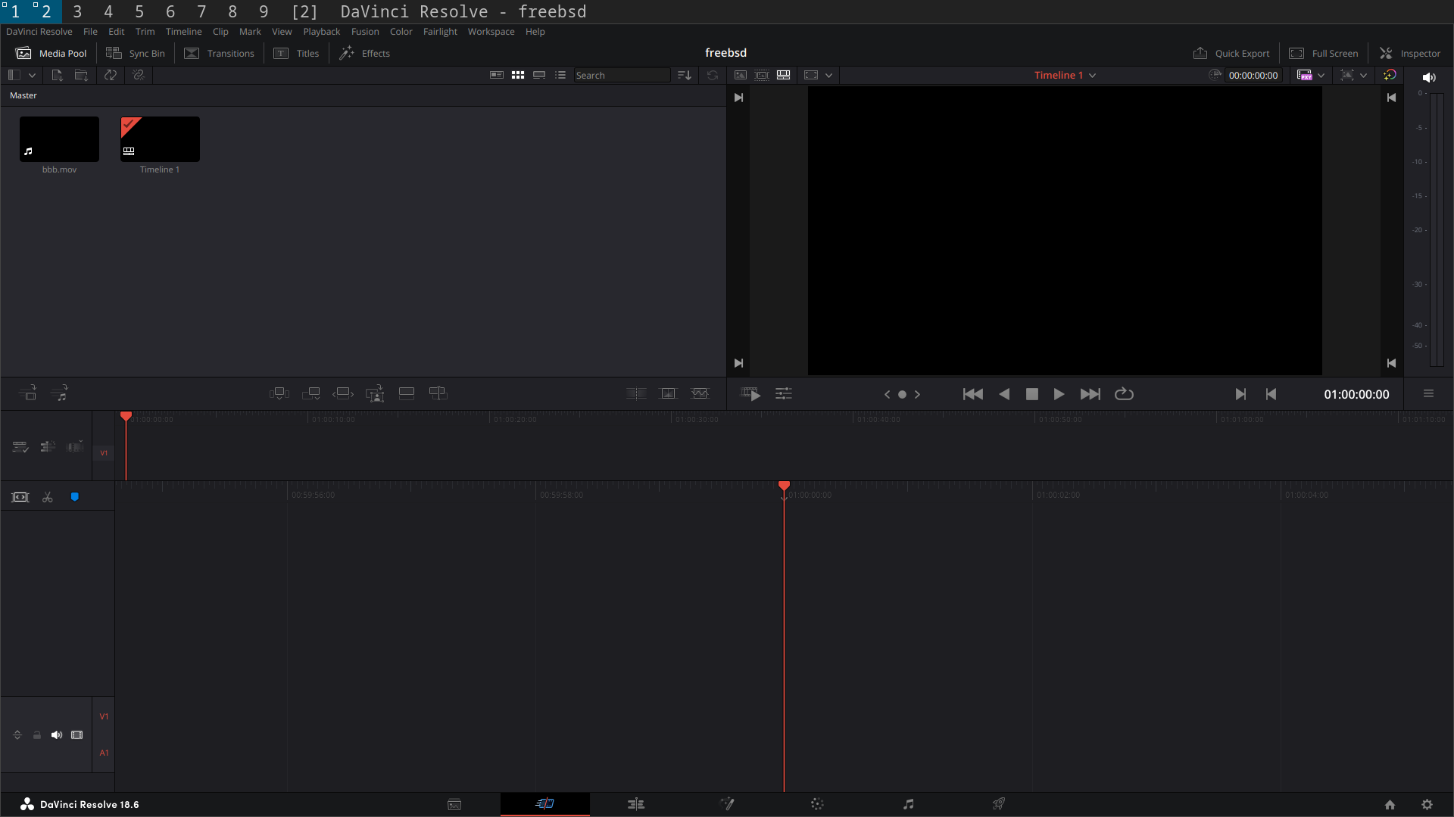This screenshot has height=817, width=1454.
Task: Click the Full Screen button
Action: [x=1324, y=53]
